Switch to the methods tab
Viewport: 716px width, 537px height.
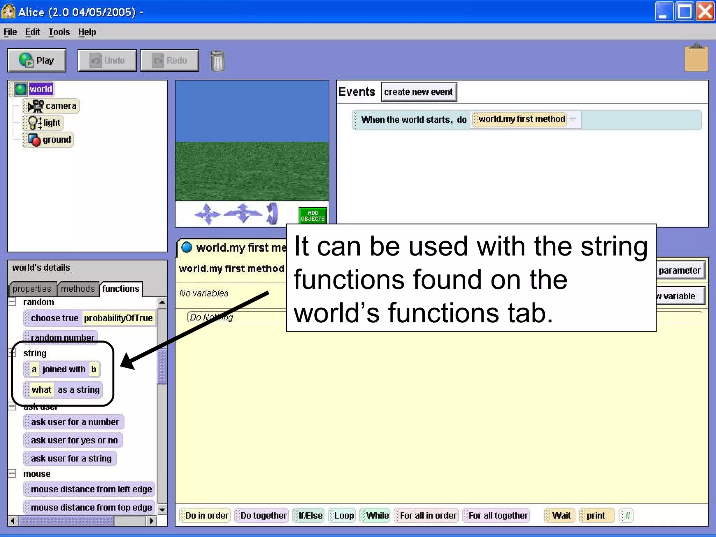point(78,289)
